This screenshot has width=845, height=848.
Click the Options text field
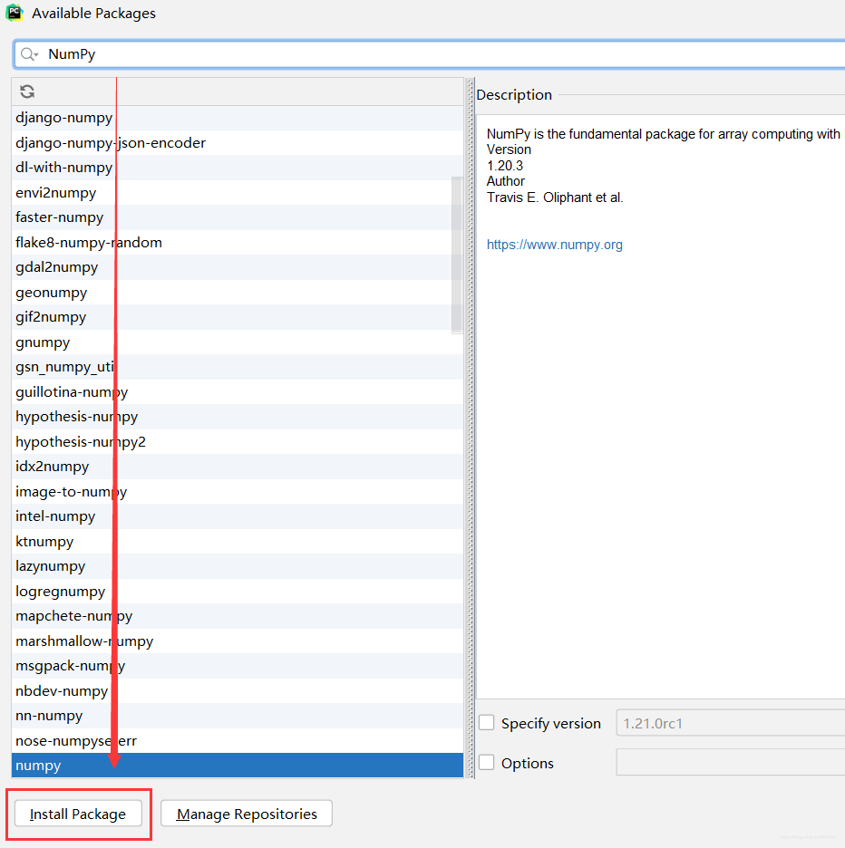pos(730,762)
